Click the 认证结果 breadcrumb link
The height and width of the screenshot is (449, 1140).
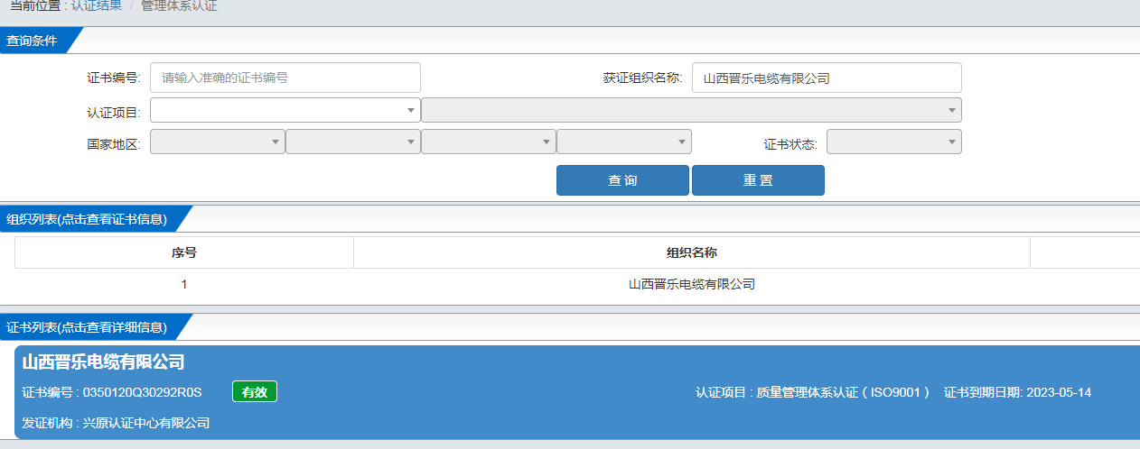pyautogui.click(x=97, y=6)
